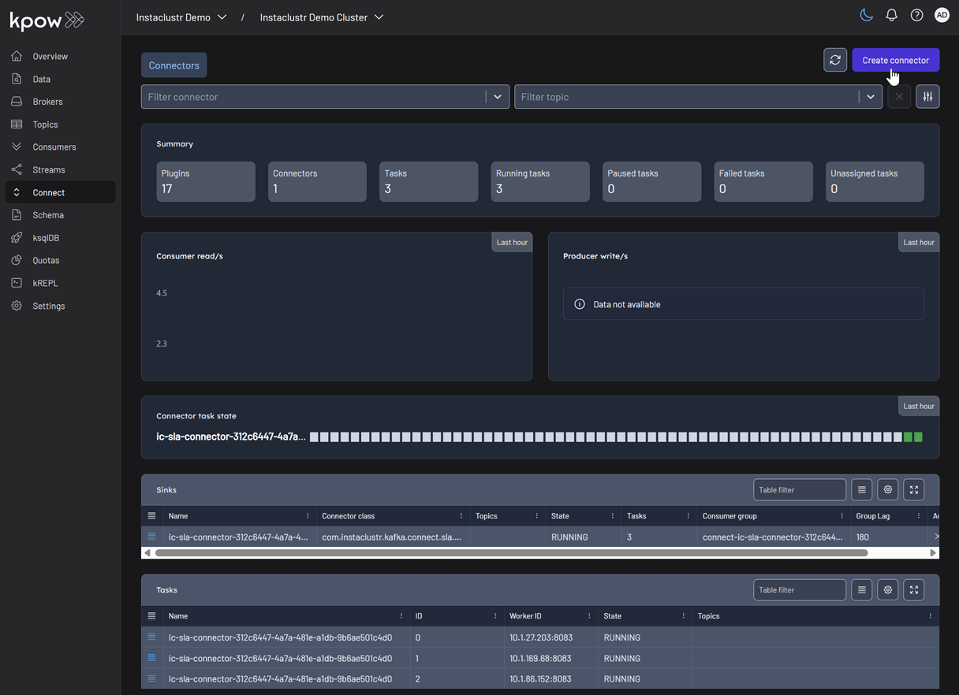Open the ic-sla-connector link in Sinks
The image size is (959, 695).
(237, 537)
